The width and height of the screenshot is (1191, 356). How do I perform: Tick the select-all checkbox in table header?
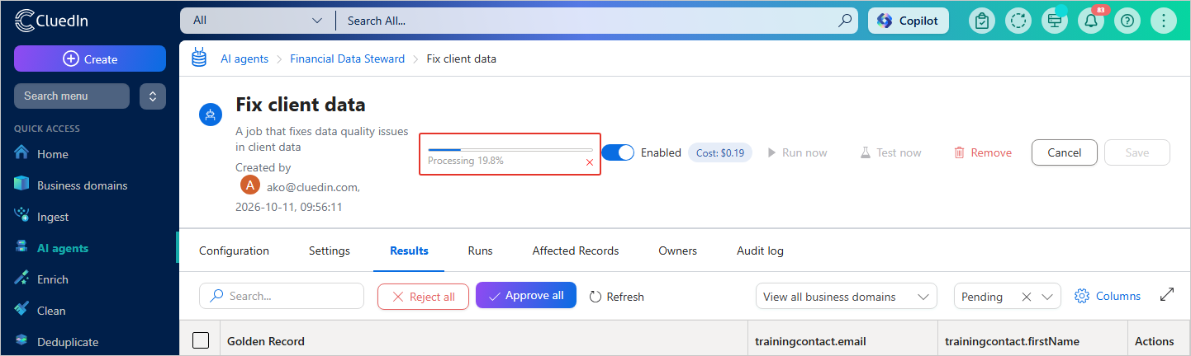(201, 340)
